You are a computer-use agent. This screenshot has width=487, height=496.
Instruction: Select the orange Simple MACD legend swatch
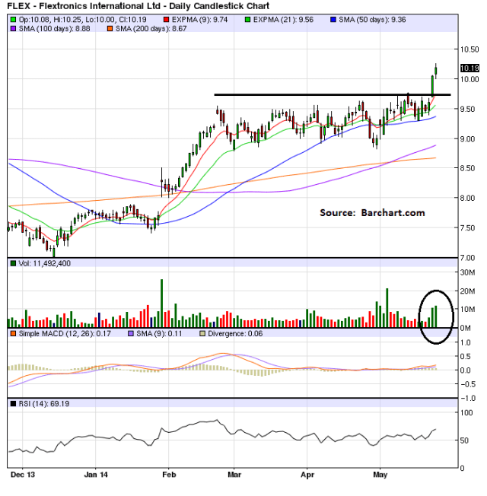[x=11, y=333]
